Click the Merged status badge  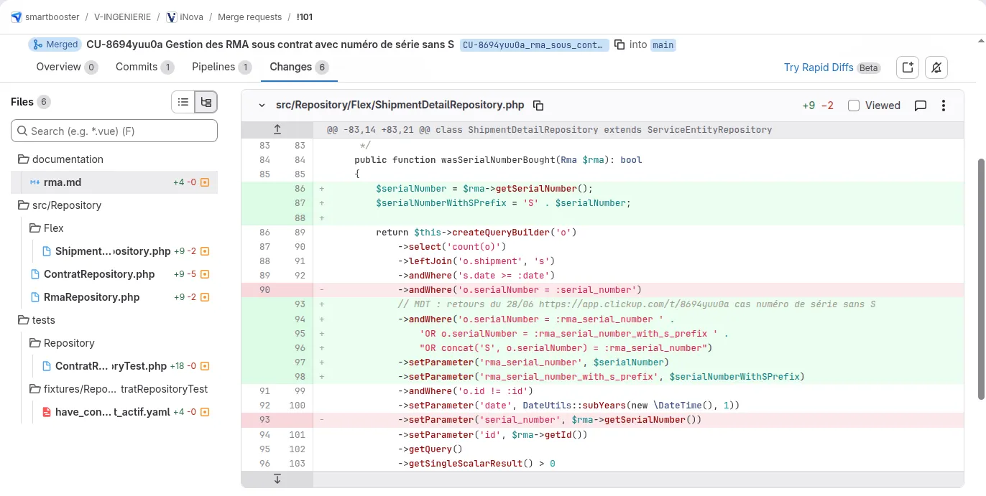click(x=55, y=45)
